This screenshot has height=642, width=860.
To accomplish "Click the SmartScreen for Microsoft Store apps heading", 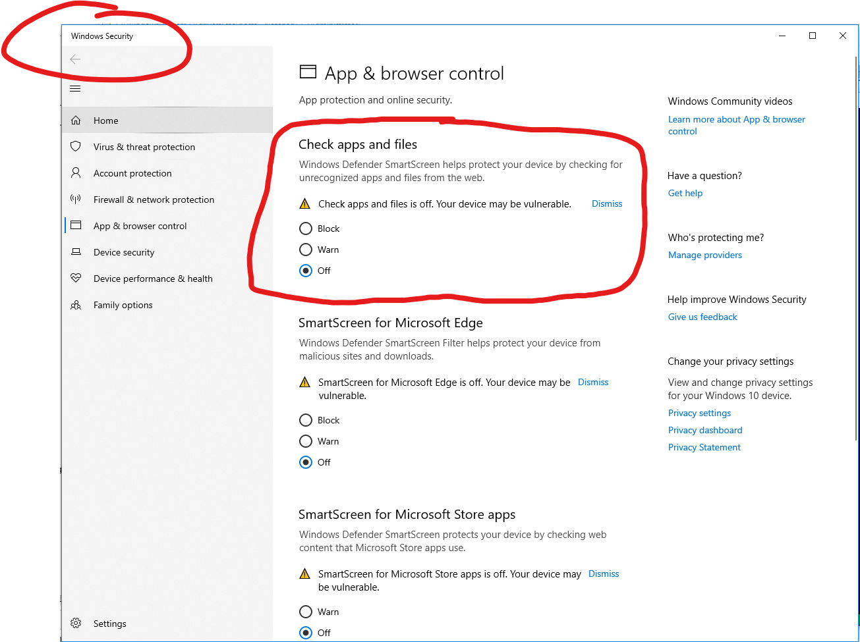I will coord(407,514).
